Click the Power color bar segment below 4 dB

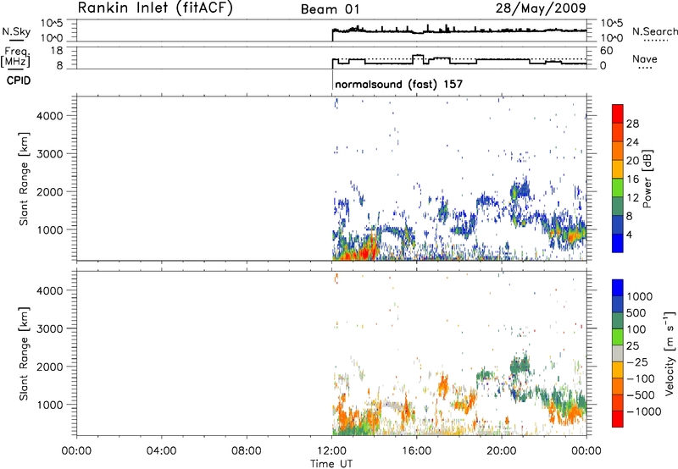[618, 243]
